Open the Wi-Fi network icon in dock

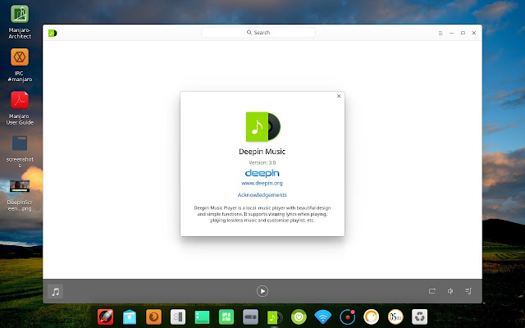(322, 317)
